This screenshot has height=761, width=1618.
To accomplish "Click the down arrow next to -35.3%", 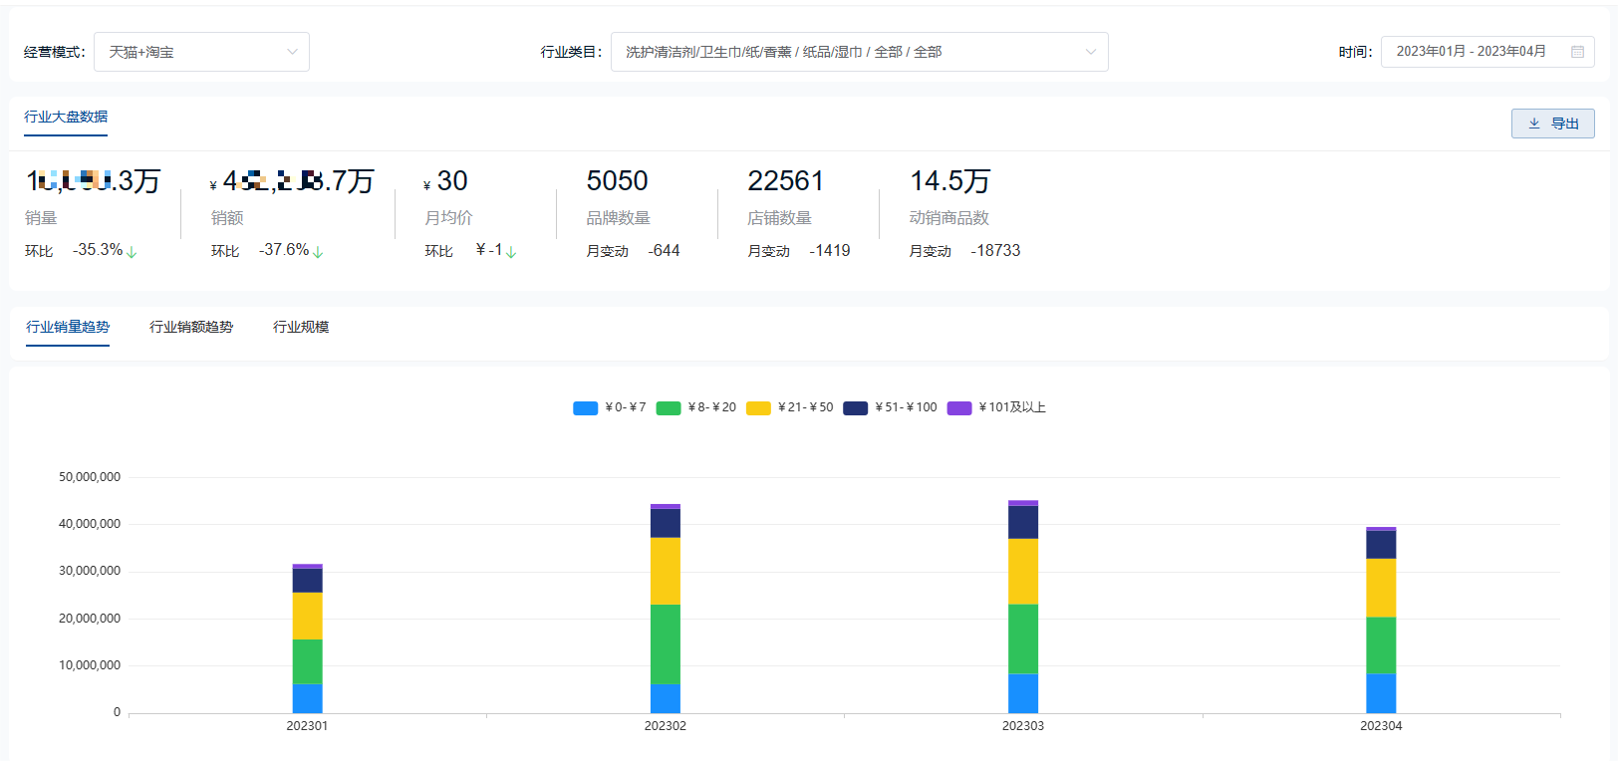I will click(132, 252).
